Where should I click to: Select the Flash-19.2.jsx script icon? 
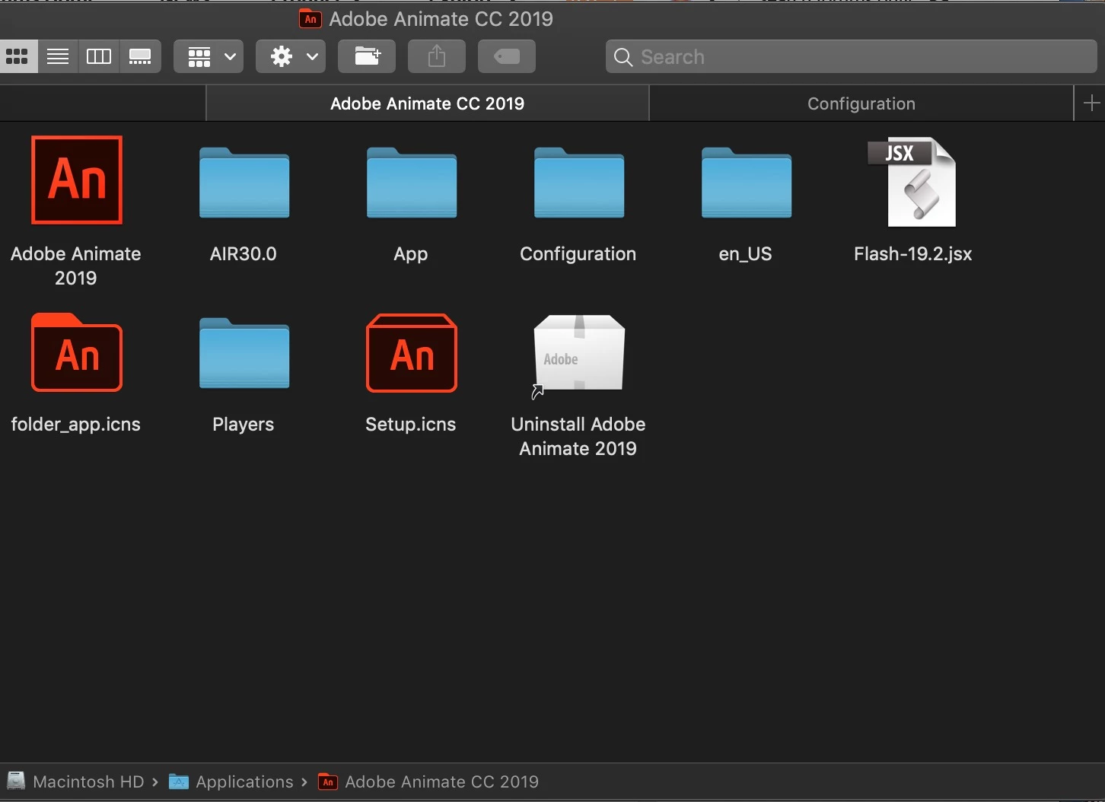(x=912, y=183)
